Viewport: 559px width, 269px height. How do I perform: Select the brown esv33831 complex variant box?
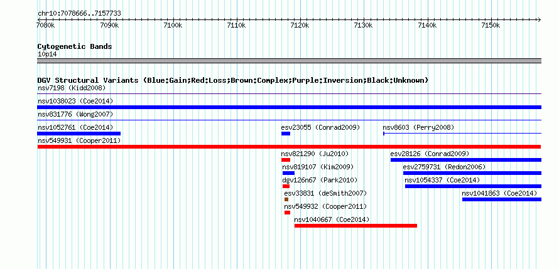point(286,199)
